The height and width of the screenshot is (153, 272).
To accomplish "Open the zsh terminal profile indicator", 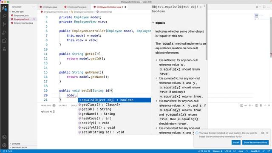I will [x=244, y=105].
